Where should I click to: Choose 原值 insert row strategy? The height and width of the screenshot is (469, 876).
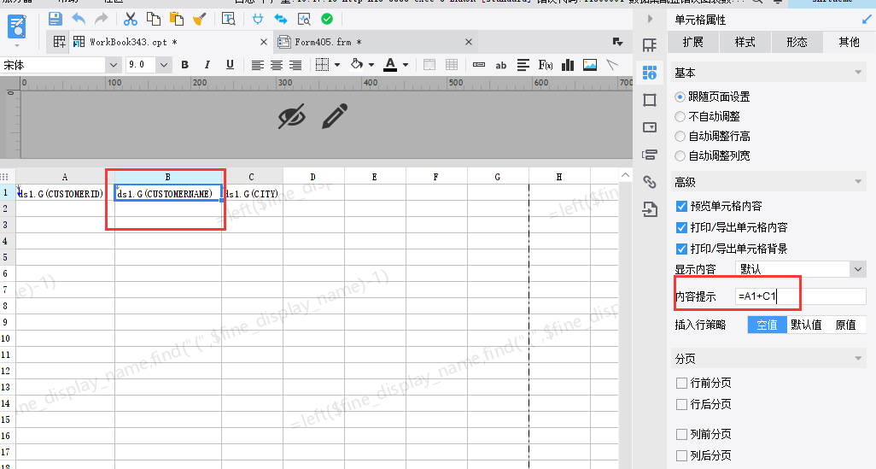[845, 325]
